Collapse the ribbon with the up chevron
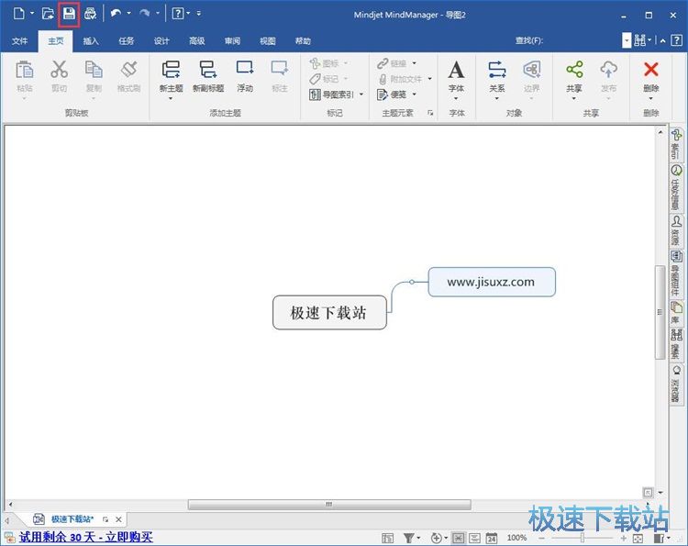This screenshot has height=546, width=688. (x=663, y=40)
